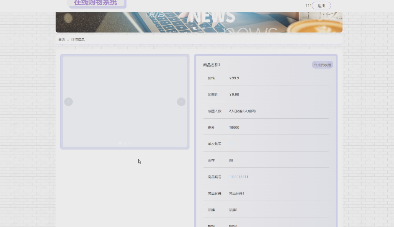The height and width of the screenshot is (227, 394).
Task: Click the 退出 logout button
Action: (x=322, y=5)
